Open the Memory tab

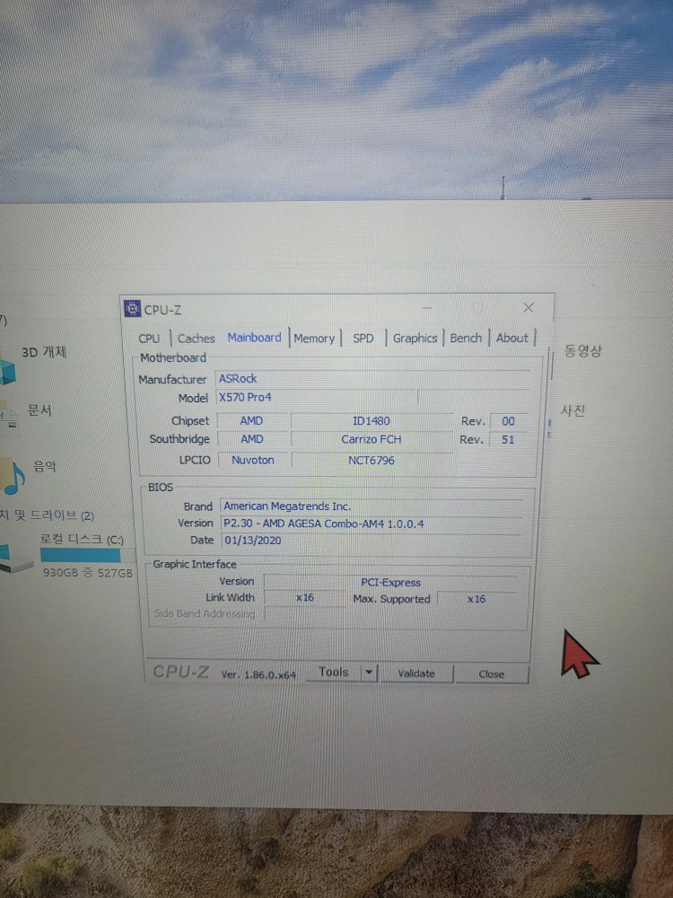pyautogui.click(x=313, y=339)
